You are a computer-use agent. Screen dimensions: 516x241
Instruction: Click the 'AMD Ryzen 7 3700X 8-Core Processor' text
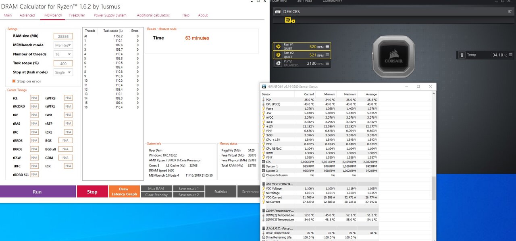point(175,160)
